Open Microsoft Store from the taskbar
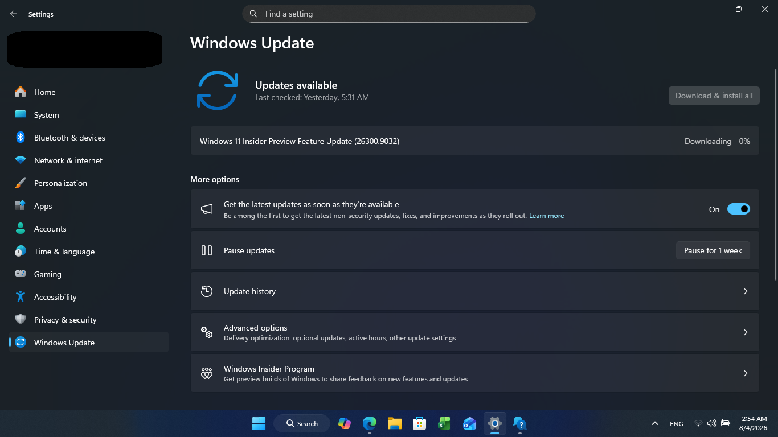The image size is (778, 437). (420, 423)
